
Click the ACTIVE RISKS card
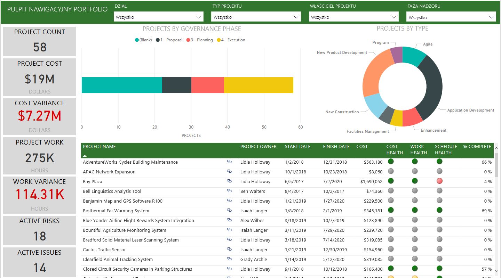tap(39, 230)
